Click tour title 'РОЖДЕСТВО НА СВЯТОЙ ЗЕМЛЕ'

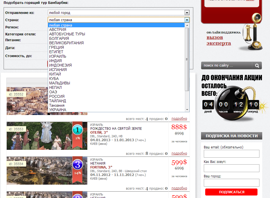(116, 129)
